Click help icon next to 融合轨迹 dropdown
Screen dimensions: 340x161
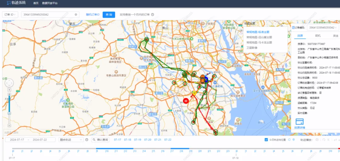87,140
